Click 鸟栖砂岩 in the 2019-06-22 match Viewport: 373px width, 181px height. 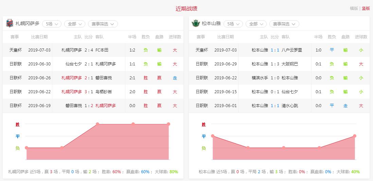(104, 92)
